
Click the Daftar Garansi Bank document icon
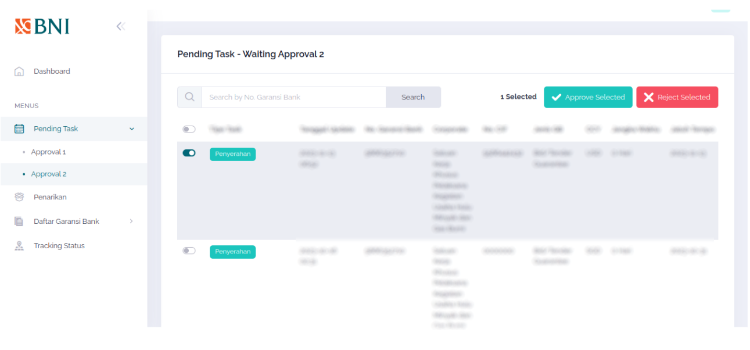point(19,222)
